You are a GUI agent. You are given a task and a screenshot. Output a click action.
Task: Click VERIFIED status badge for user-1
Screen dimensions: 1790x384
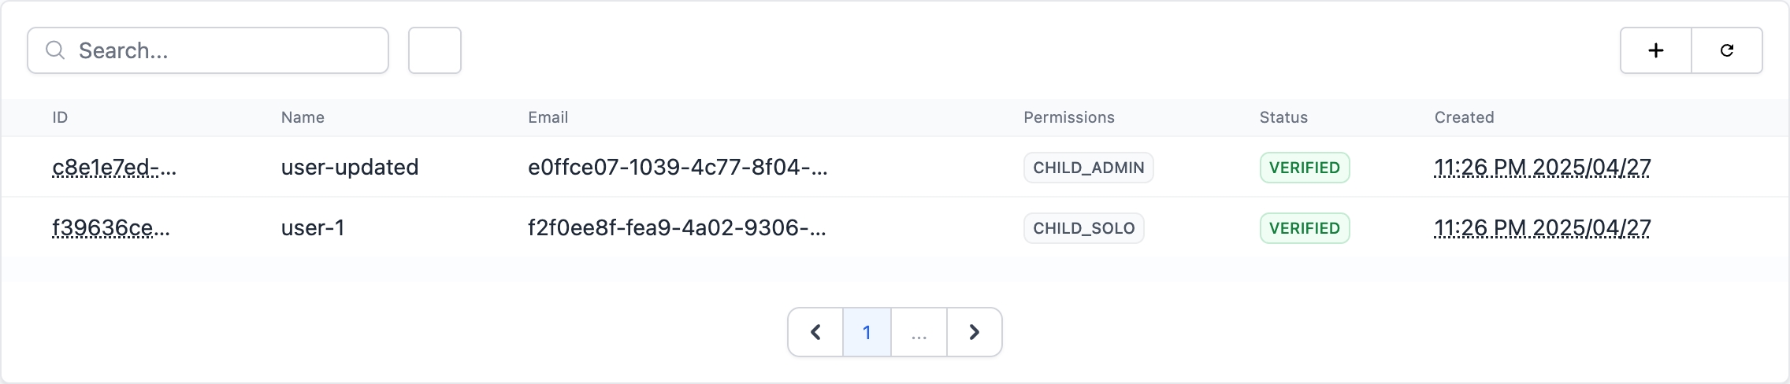click(x=1305, y=228)
